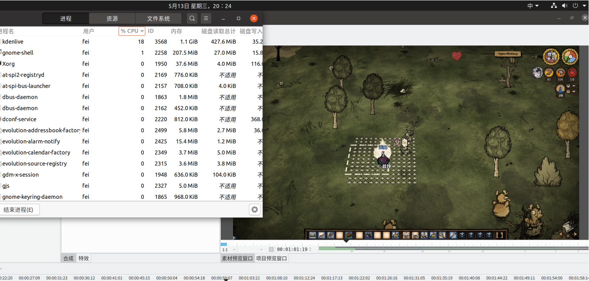Open System Monitor hamburger menu
589x281 pixels.
click(206, 18)
